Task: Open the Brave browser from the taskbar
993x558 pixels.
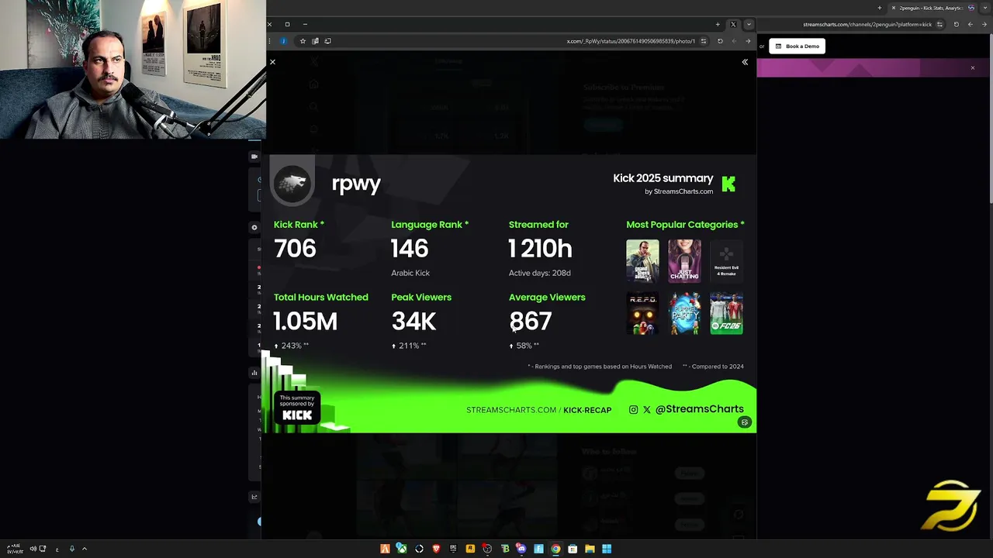Action: (436, 549)
